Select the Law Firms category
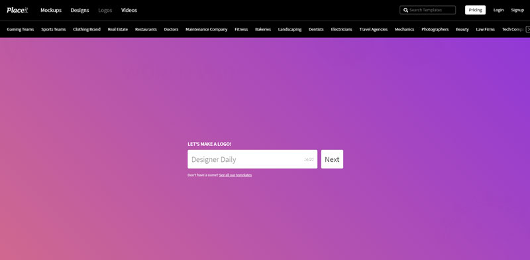The height and width of the screenshot is (260, 530). click(486, 29)
